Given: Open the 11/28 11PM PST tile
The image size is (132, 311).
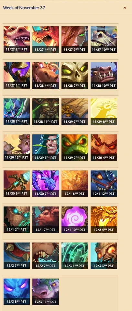Looking at the screenshot, I should [46, 112].
